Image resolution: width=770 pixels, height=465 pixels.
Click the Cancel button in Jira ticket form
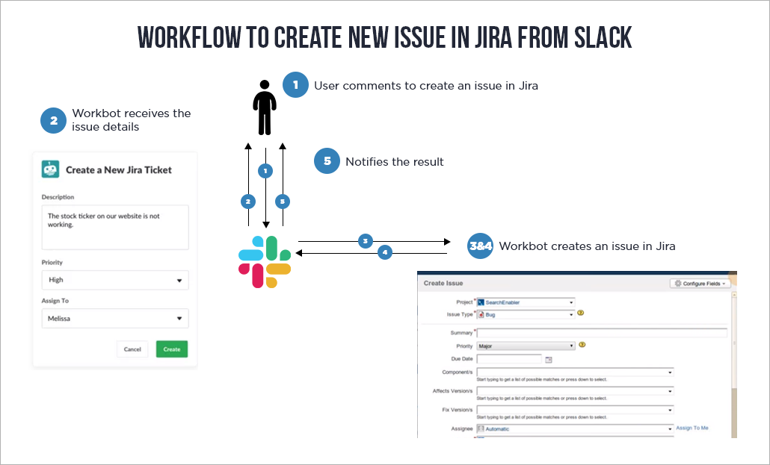tap(132, 349)
